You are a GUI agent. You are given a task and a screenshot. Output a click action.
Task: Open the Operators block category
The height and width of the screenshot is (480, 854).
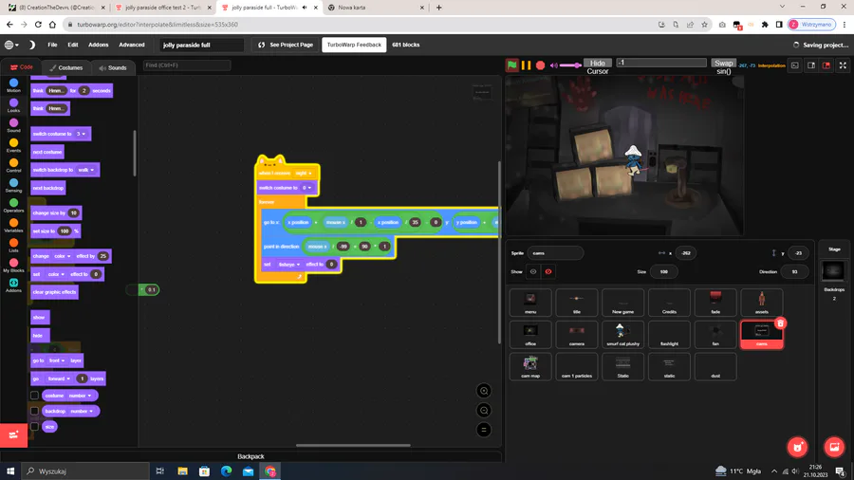pyautogui.click(x=13, y=206)
